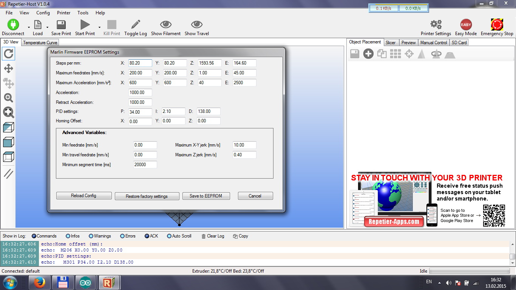Click the Windows Start button
Viewport: 516px width, 290px height.
point(10,282)
